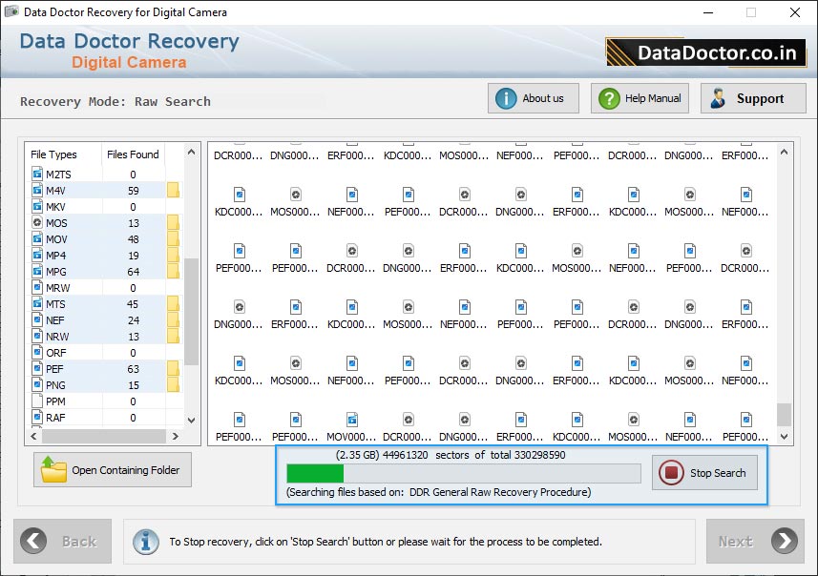Click the Files Found column header
Screen dimensions: 818x576
coord(133,154)
